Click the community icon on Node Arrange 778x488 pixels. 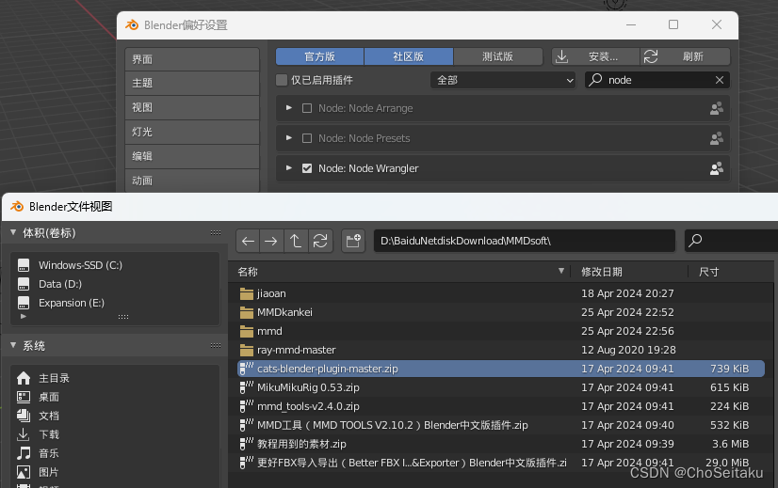[x=717, y=108]
